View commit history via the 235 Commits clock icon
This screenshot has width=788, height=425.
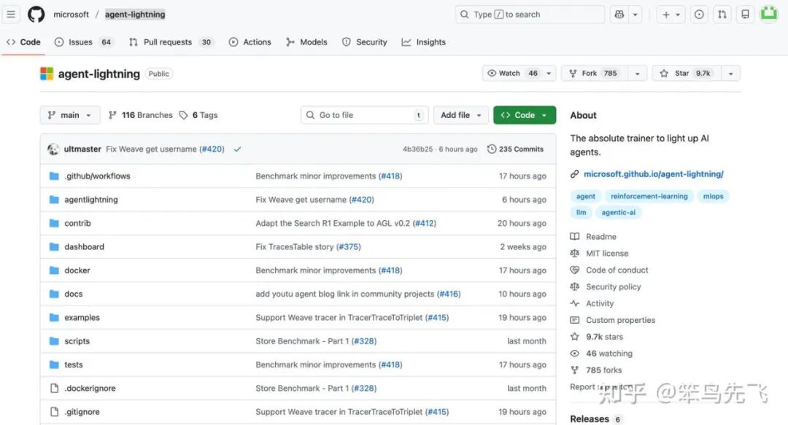click(491, 149)
